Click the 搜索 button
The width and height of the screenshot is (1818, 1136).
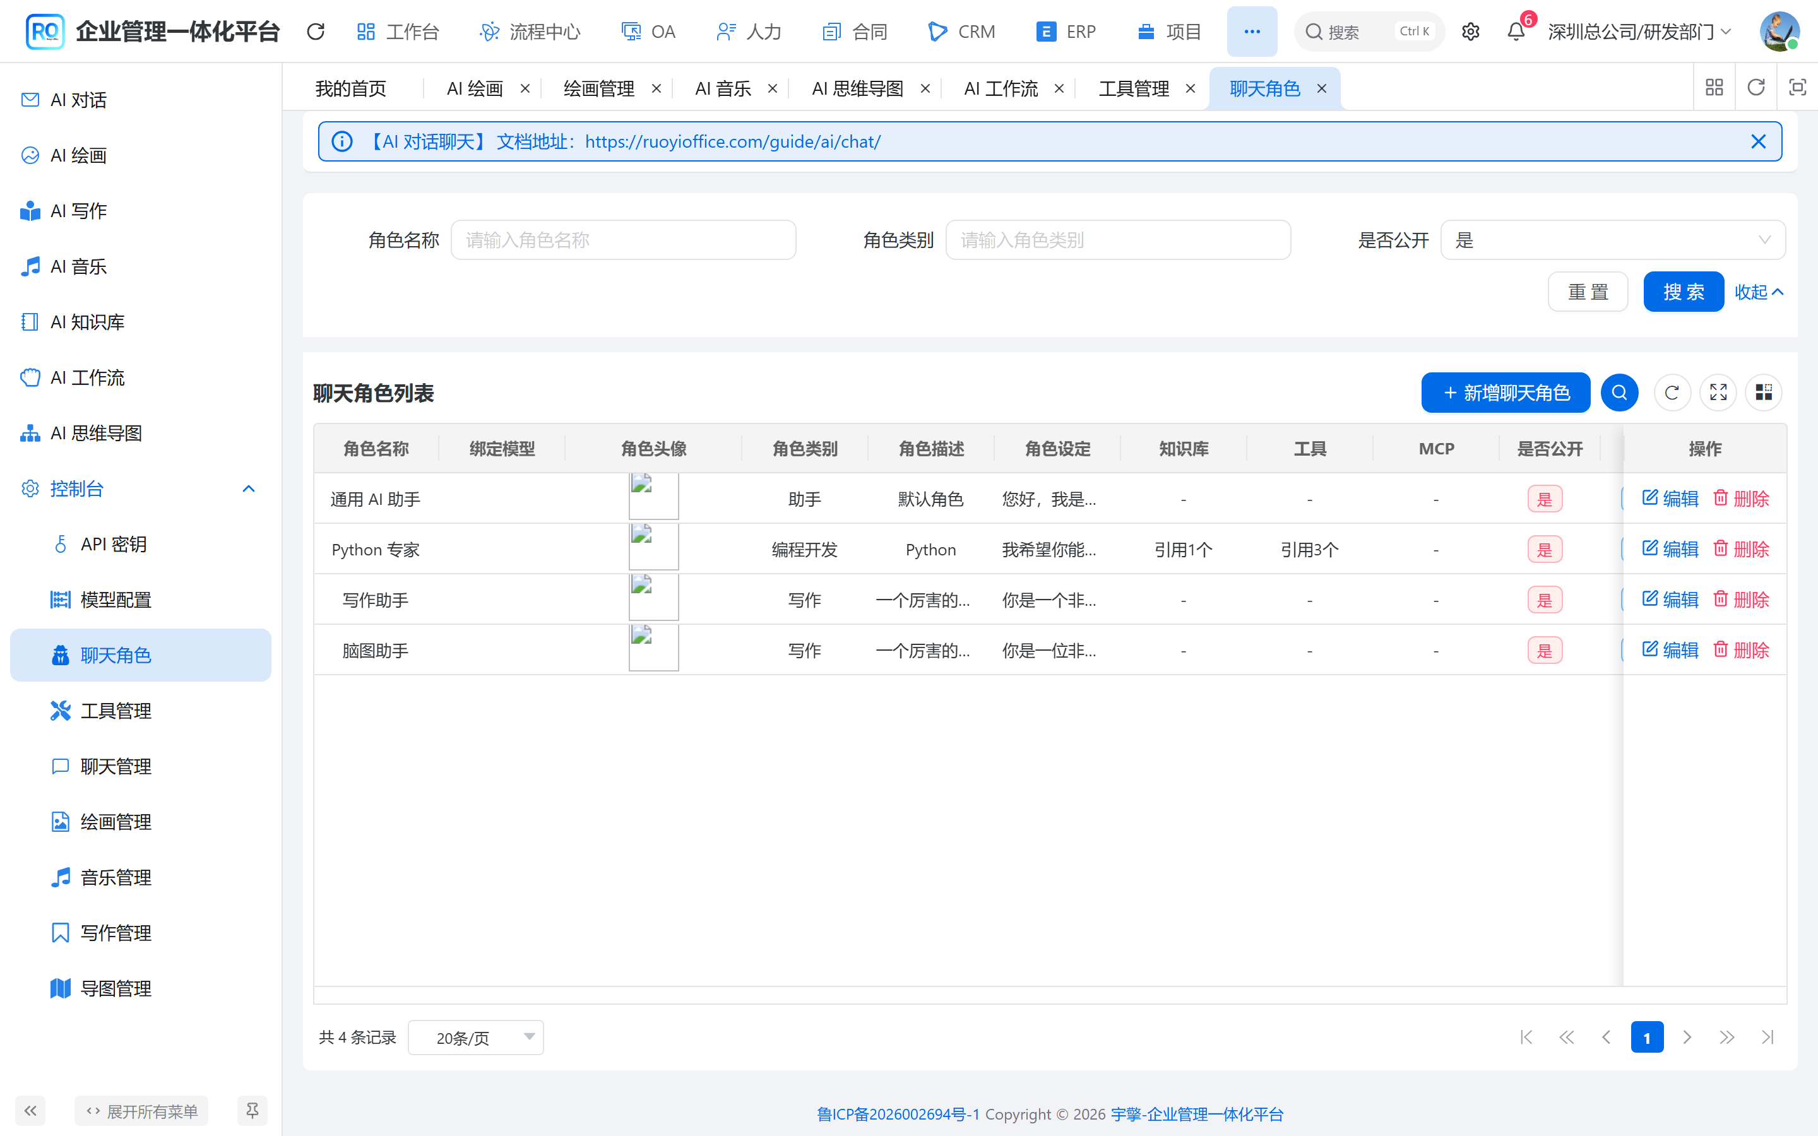click(1683, 292)
